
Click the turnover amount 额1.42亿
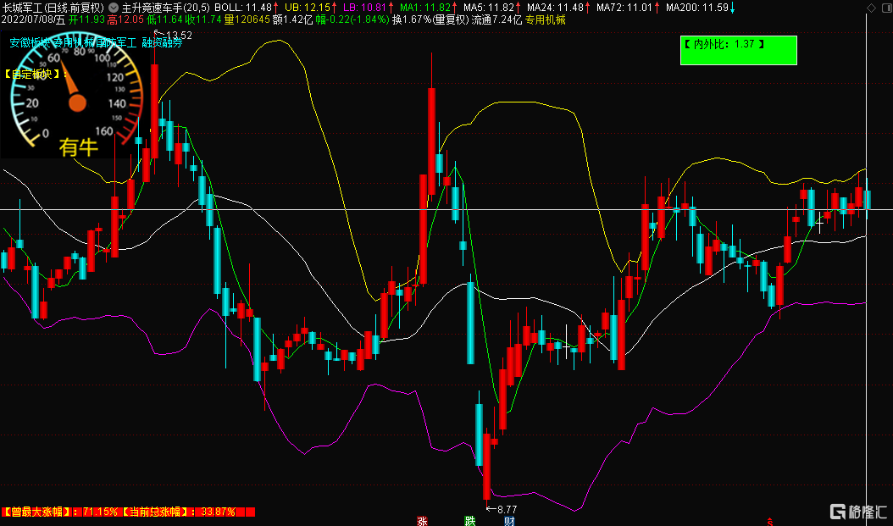pos(292,20)
